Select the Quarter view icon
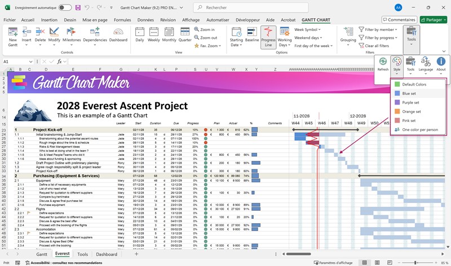The width and height of the screenshot is (451, 266). tap(184, 35)
